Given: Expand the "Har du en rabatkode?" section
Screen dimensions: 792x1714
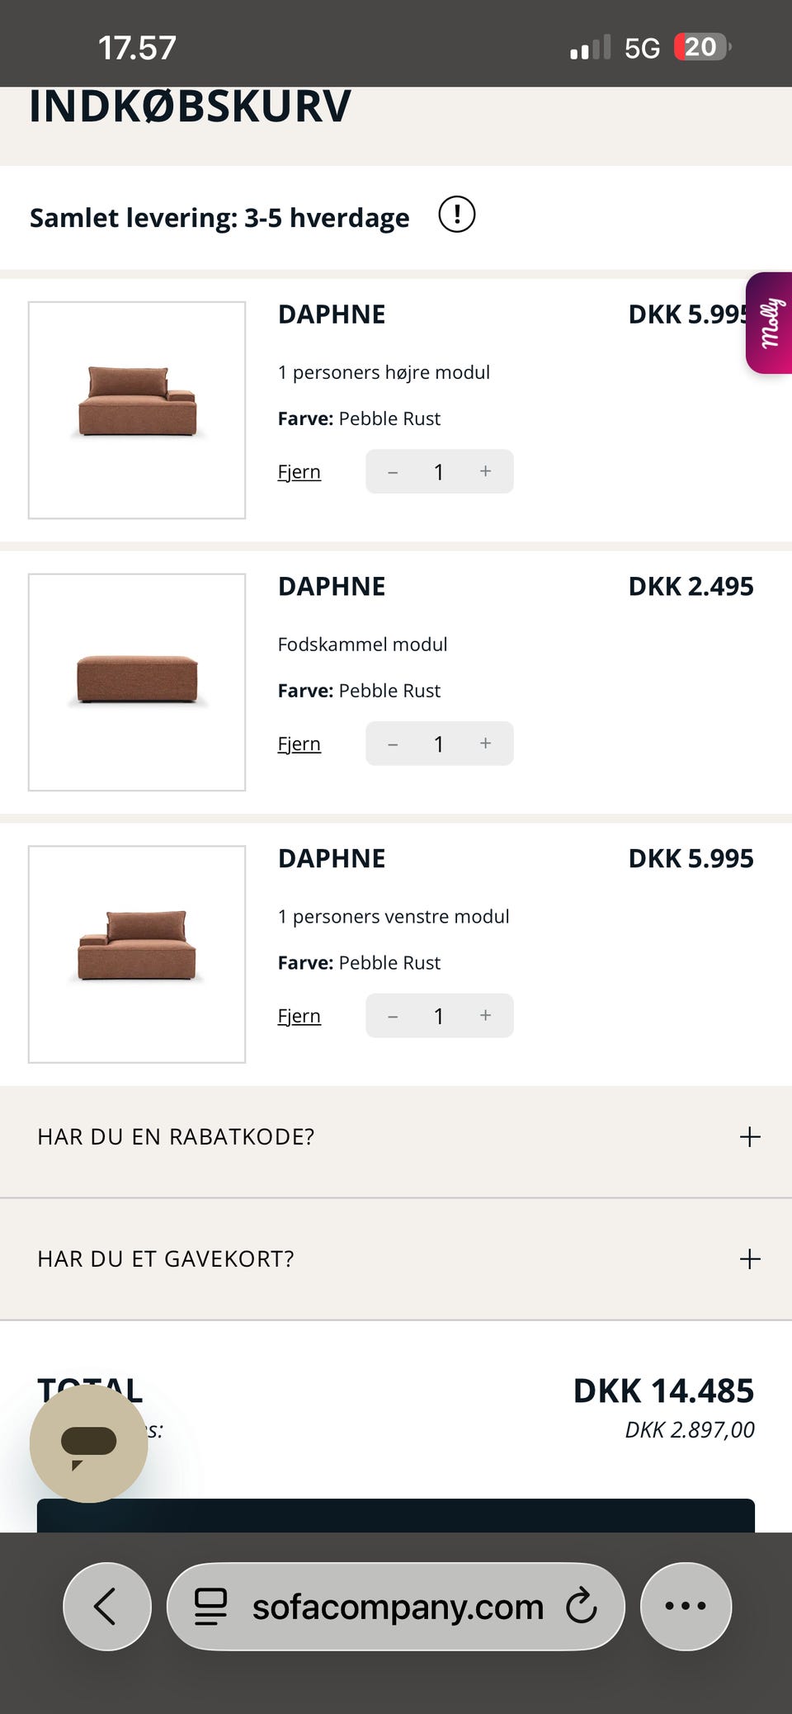Looking at the screenshot, I should point(749,1137).
